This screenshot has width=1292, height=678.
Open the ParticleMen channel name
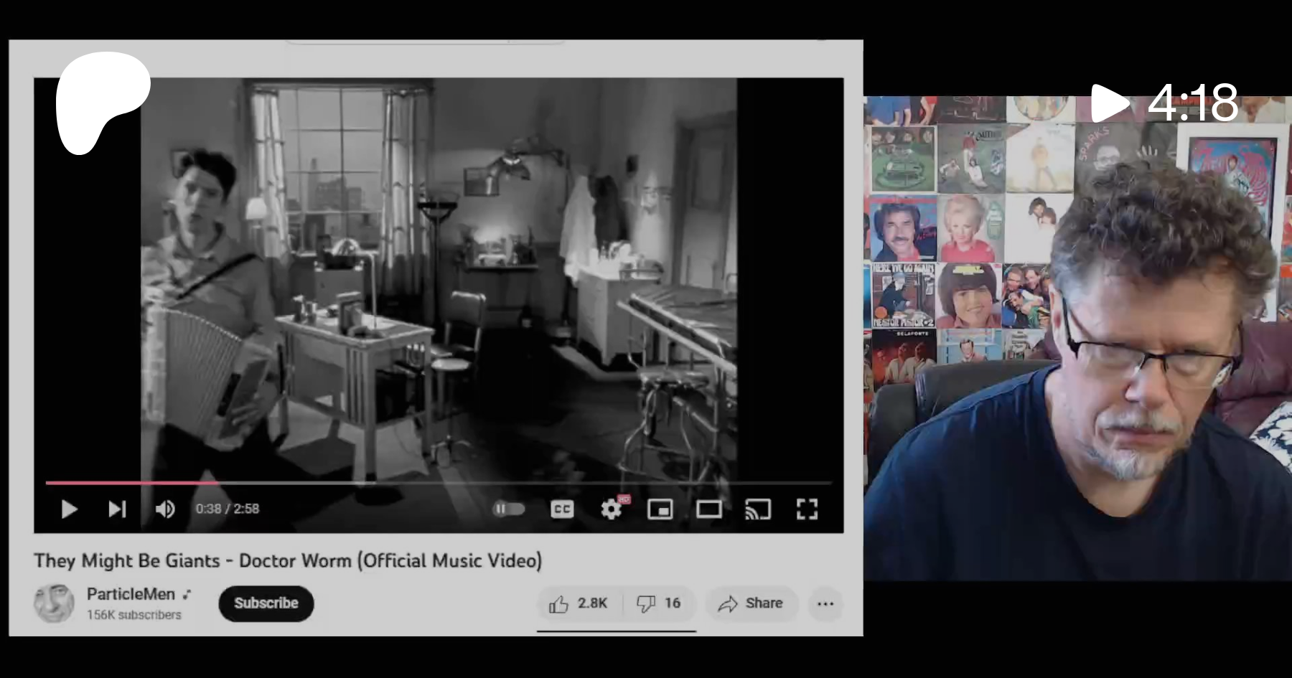(131, 594)
